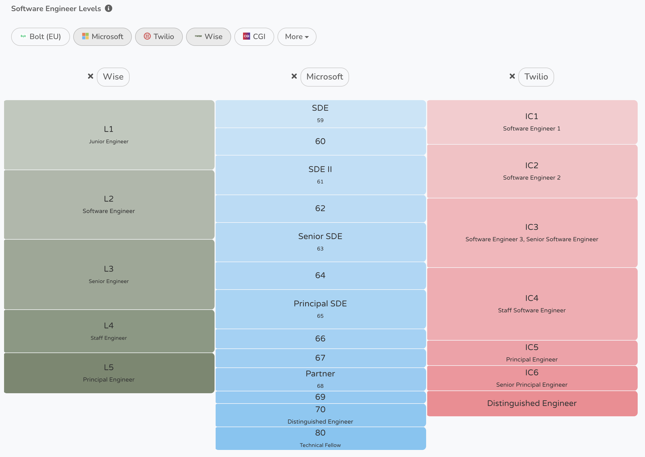645x457 pixels.
Task: Remove the Wise column with its X
Action: click(x=91, y=76)
